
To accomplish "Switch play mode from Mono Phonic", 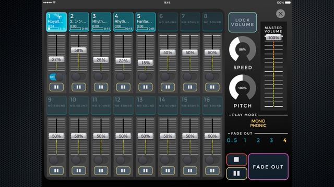I will click(258, 123).
